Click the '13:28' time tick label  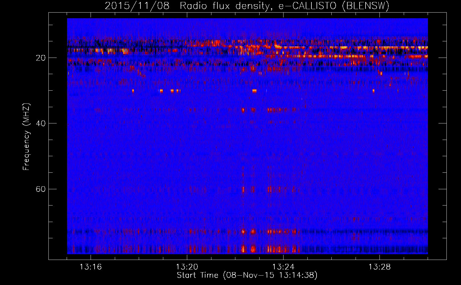(380, 267)
